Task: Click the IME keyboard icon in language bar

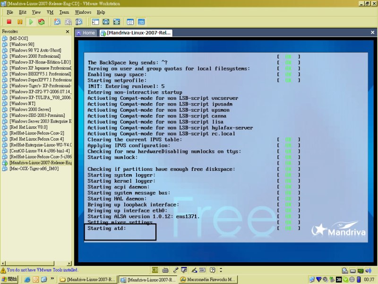Action: (165, 270)
